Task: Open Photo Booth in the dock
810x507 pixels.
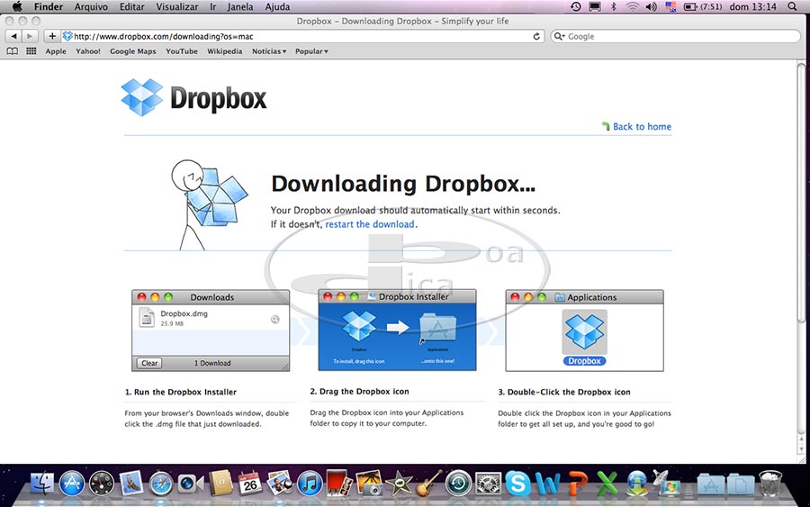Action: point(339,484)
